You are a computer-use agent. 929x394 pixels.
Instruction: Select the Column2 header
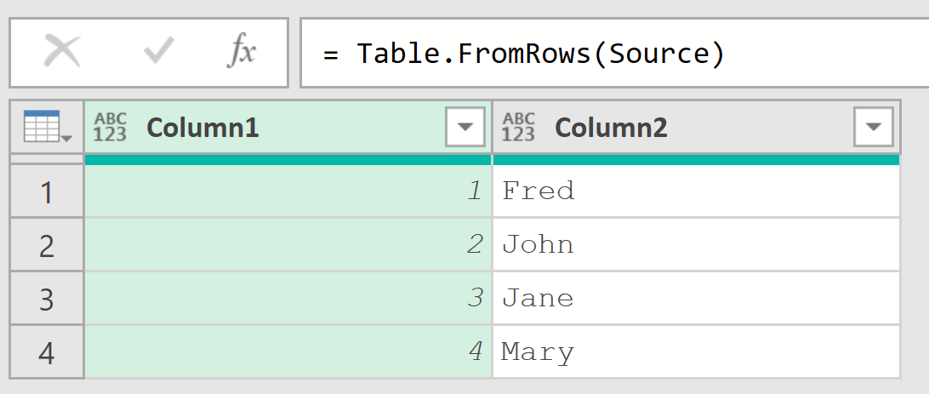coord(696,127)
